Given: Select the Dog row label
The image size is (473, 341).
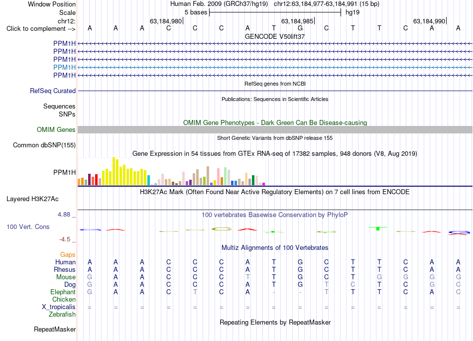Looking at the screenshot, I should pyautogui.click(x=70, y=285).
